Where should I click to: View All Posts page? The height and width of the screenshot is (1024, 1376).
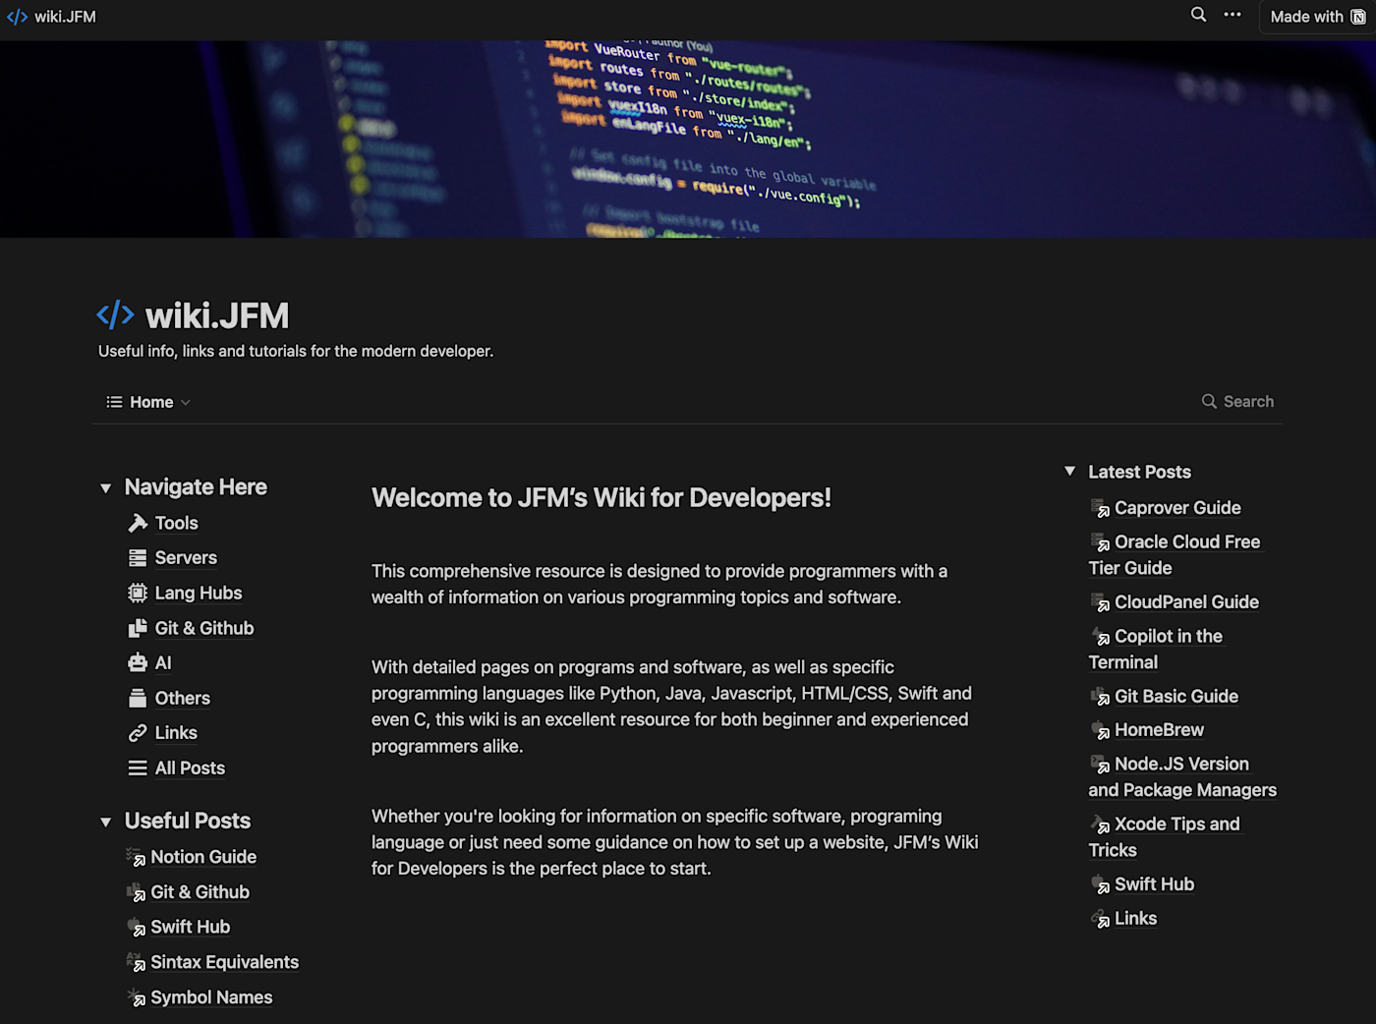190,768
